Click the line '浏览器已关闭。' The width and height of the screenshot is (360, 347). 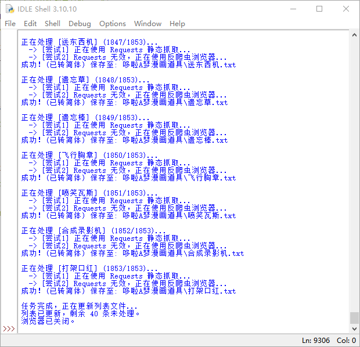pyautogui.click(x=48, y=321)
